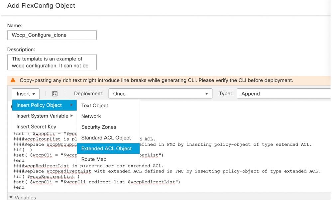
Task: Click the copy-pasting rich text warning message
Action: coord(157,80)
